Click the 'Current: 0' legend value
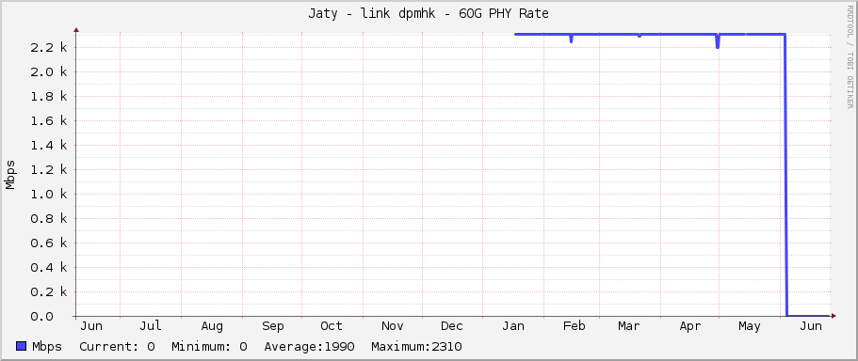 117,347
